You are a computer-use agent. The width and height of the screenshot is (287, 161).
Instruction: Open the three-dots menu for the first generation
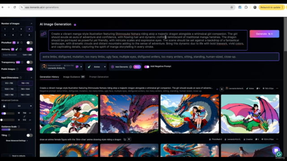click(x=277, y=89)
